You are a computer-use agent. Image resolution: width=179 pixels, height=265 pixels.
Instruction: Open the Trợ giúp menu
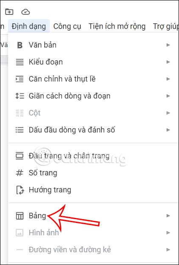coord(165,26)
